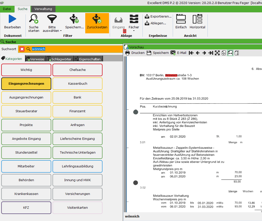
Task: Open the Eingang inbox
Action: pos(118,23)
